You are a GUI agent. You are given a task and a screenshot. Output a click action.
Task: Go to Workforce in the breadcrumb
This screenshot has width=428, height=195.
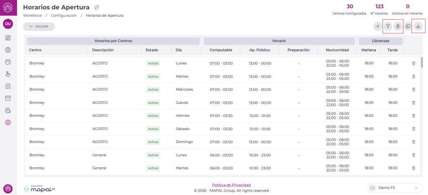coord(32,15)
